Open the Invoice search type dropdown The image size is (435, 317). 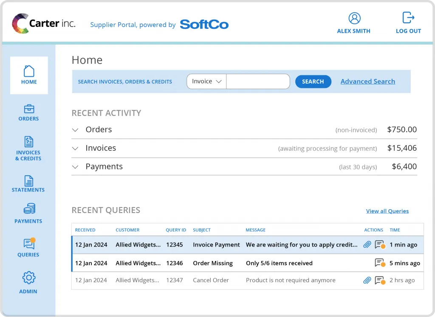(206, 81)
